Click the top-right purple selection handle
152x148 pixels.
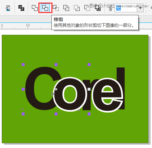(x=89, y=65)
